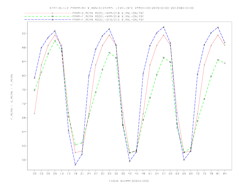Click forecast hour 66 on x-axis
Screen dimensions: 245x189
[x=184, y=174]
